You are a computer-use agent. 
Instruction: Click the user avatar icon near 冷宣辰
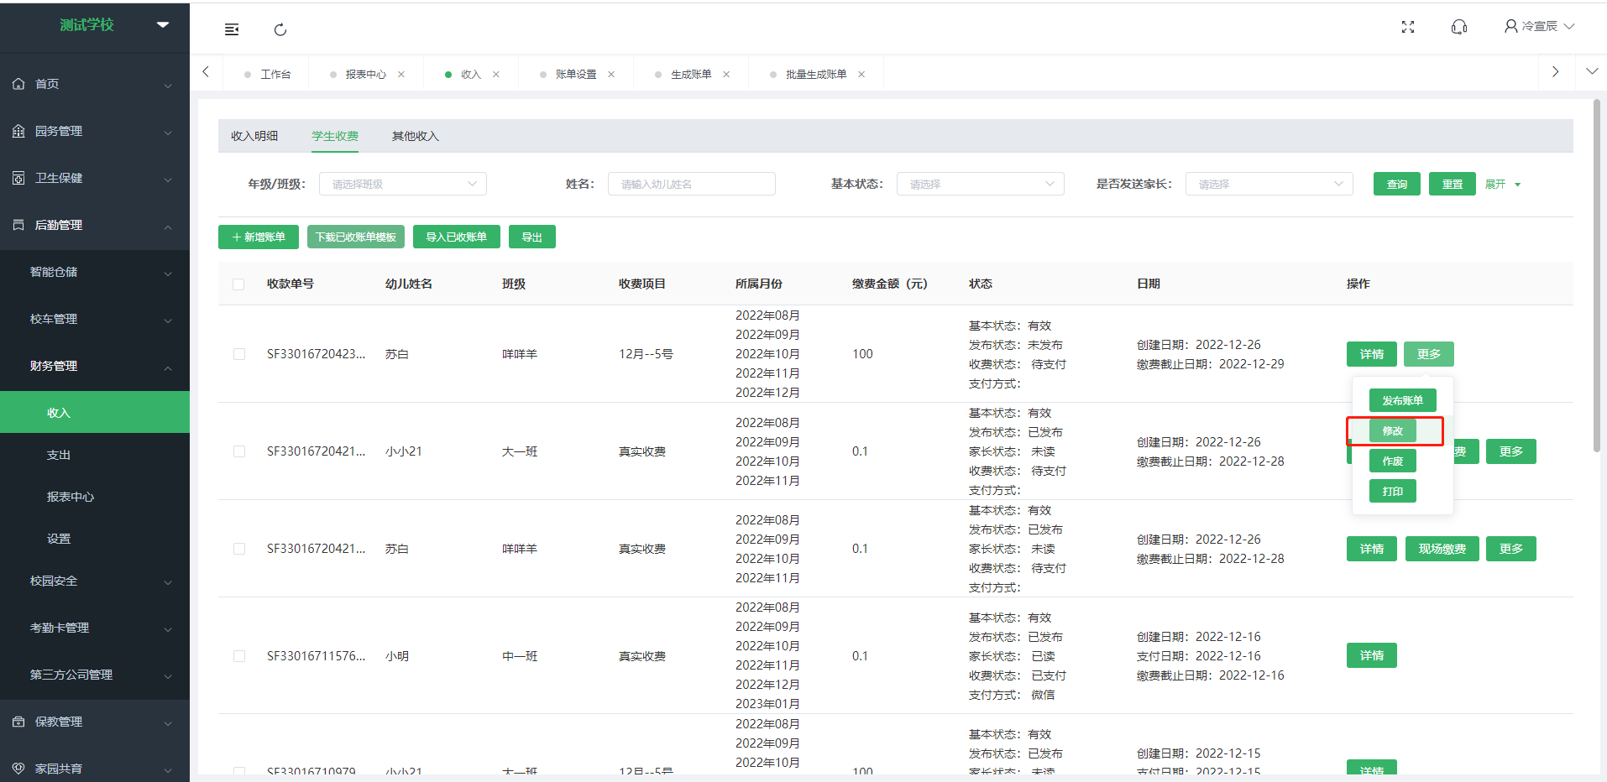click(1511, 26)
